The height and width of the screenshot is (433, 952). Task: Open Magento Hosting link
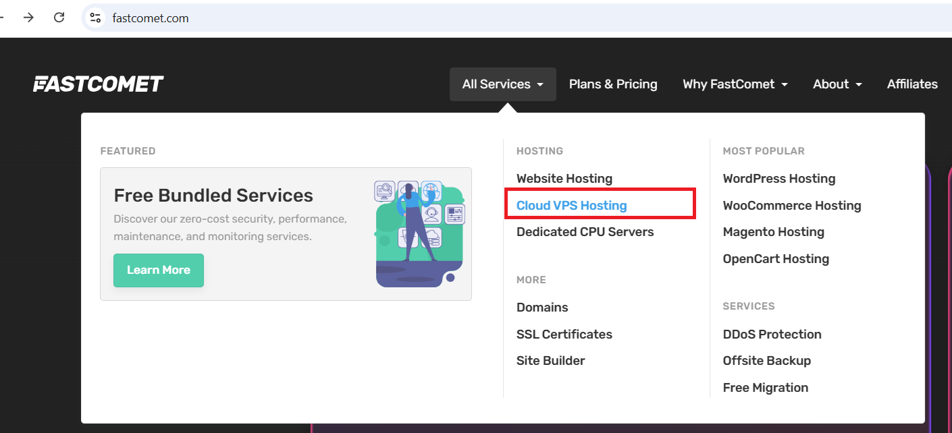click(x=774, y=232)
